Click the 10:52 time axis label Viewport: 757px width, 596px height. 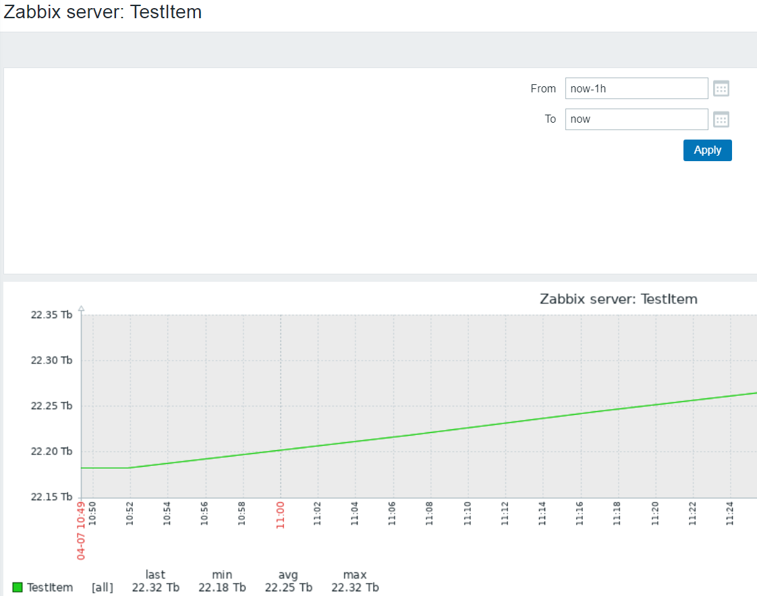point(130,515)
